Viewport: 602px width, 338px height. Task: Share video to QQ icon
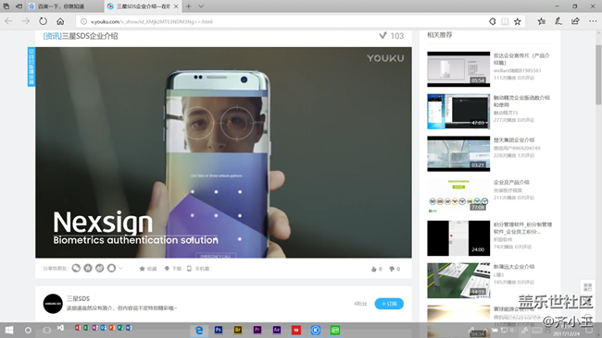(x=111, y=269)
